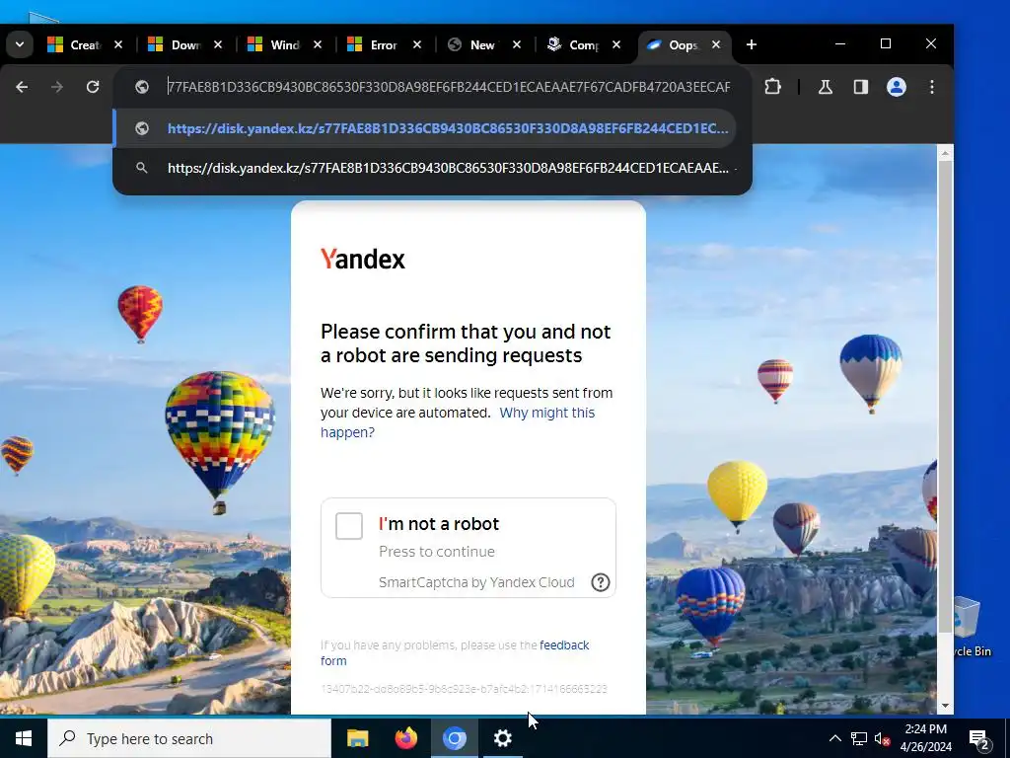Open Chrome Labs flask icon
The image size is (1010, 758).
point(826,87)
